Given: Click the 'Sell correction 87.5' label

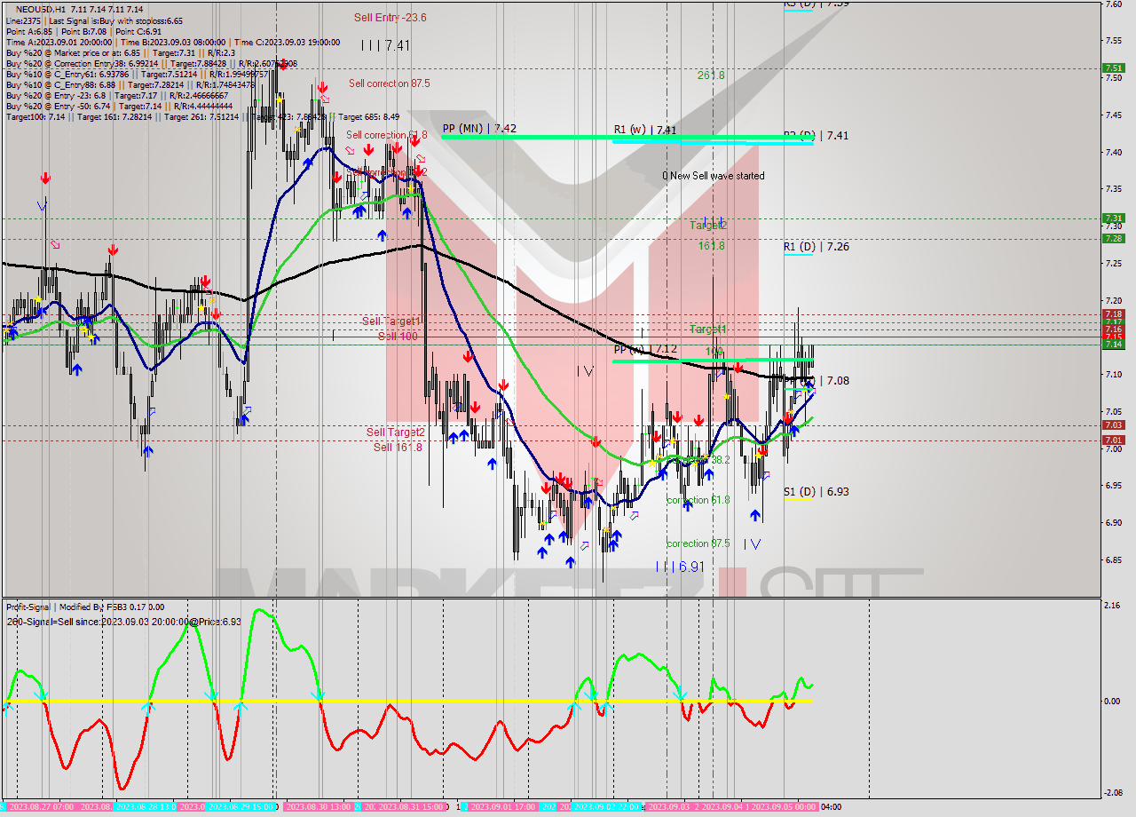Looking at the screenshot, I should (390, 83).
